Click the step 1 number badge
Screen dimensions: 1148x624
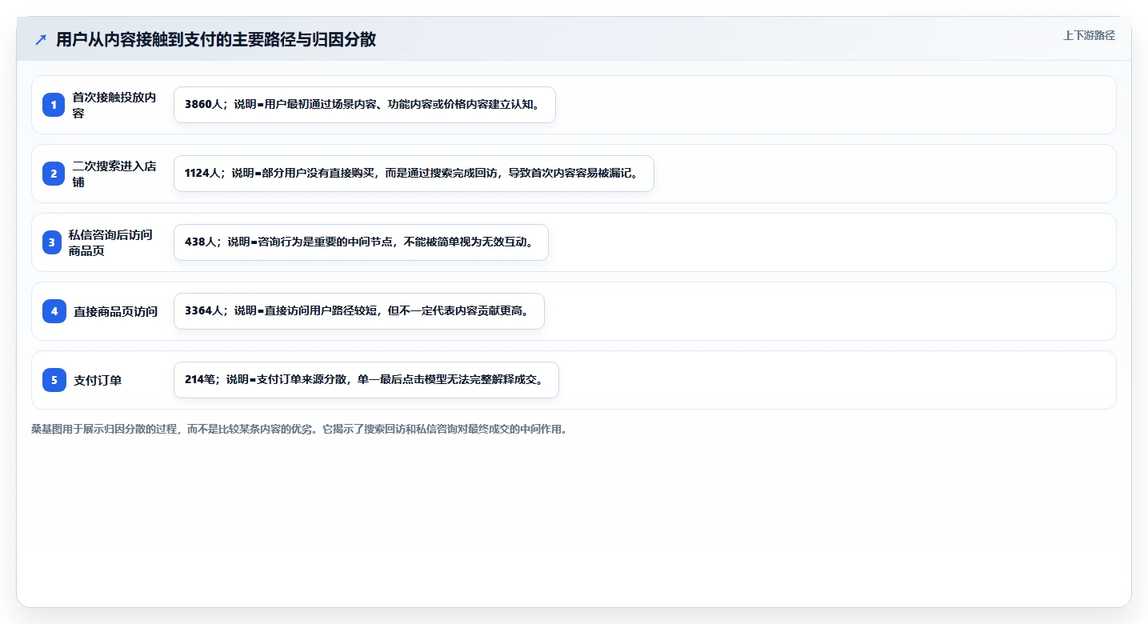click(x=54, y=105)
